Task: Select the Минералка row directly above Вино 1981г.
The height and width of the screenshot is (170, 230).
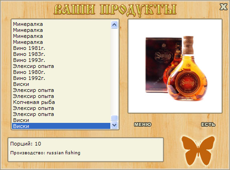Action: pos(61,42)
